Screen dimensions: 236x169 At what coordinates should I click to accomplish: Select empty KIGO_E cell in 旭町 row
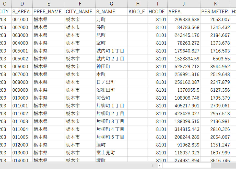tap(138, 35)
